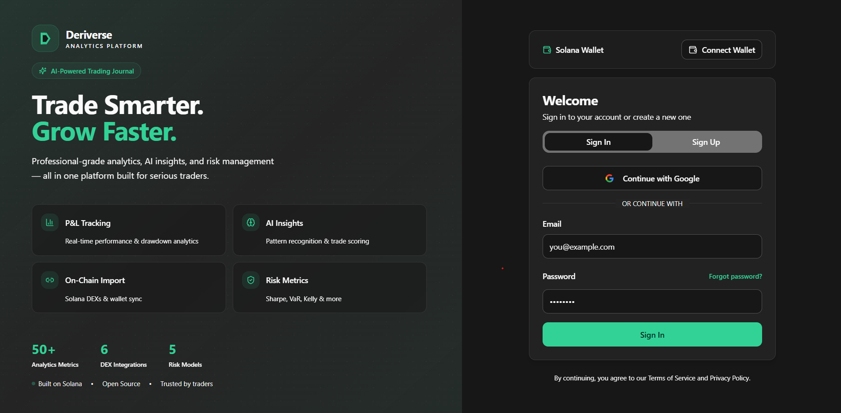Switch to the Sign Up tab
841x413 pixels.
pos(706,142)
